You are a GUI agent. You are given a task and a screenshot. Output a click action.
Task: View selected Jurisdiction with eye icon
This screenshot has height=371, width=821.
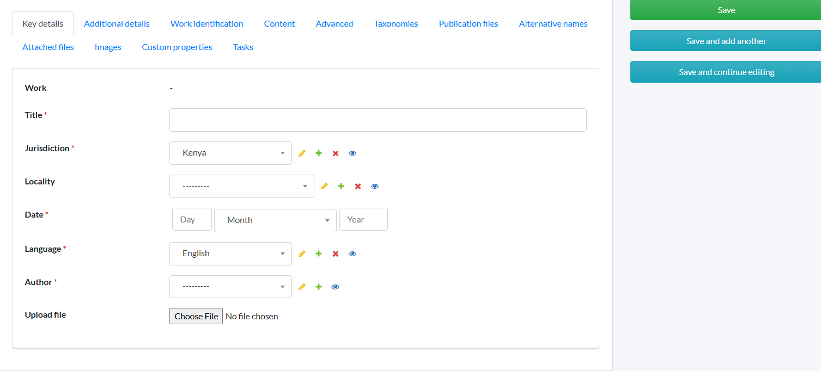(352, 153)
